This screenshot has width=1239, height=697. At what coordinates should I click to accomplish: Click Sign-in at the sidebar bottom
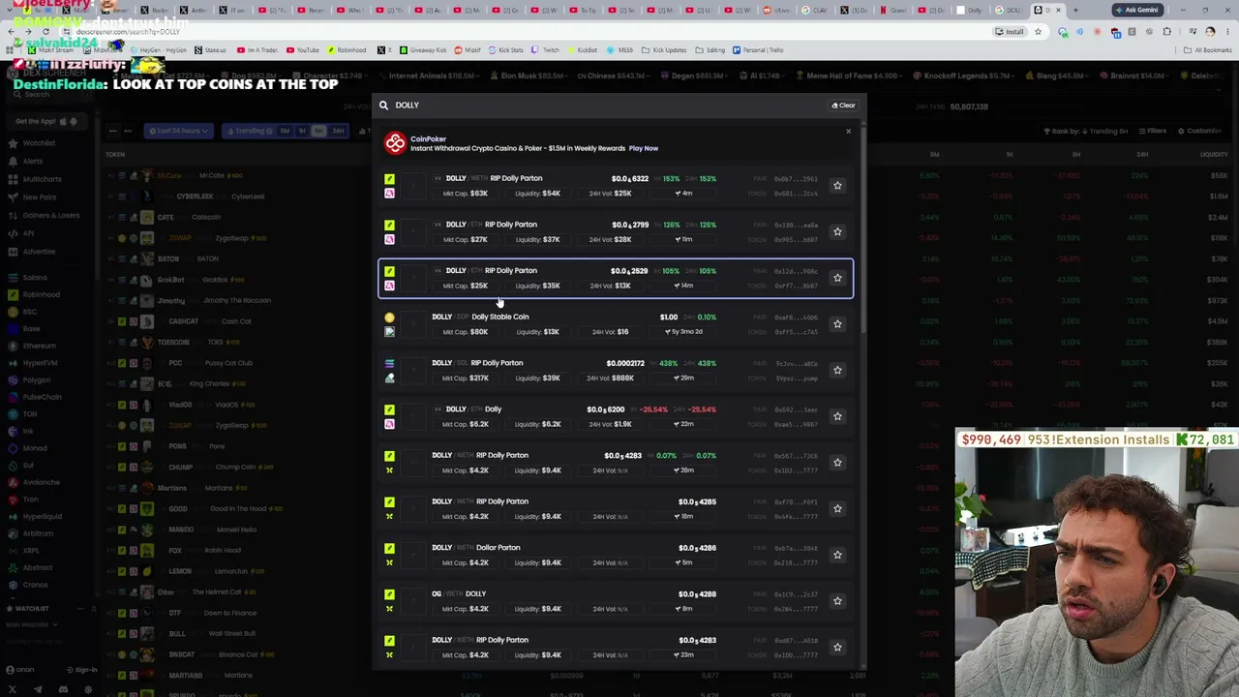point(81,670)
